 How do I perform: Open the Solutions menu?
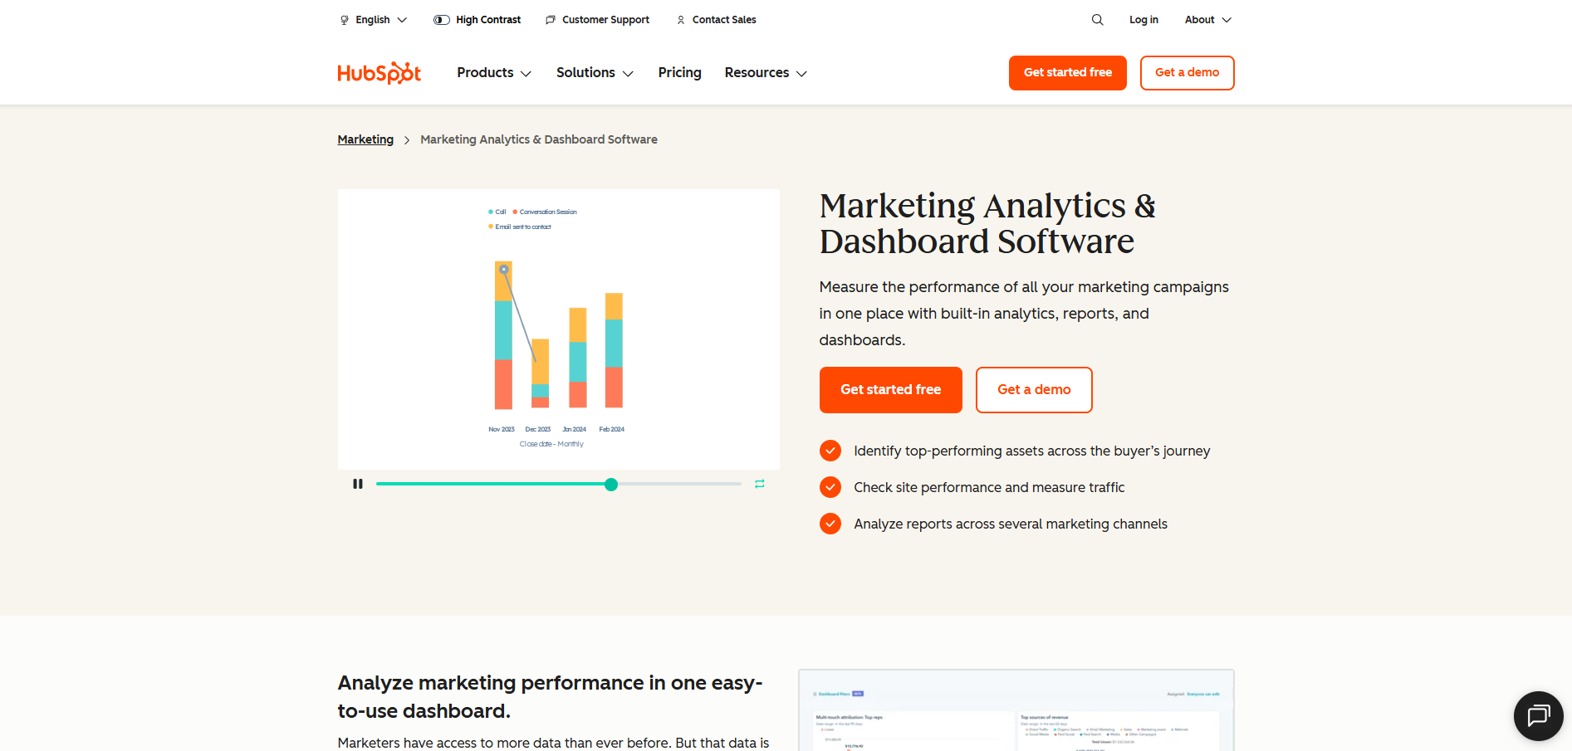(x=595, y=73)
